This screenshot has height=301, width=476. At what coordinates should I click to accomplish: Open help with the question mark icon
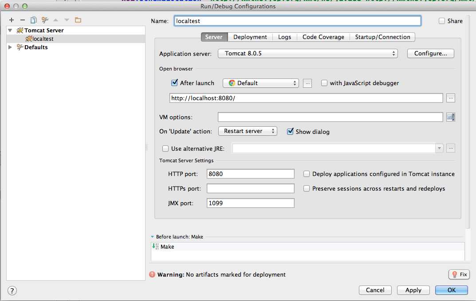12,291
